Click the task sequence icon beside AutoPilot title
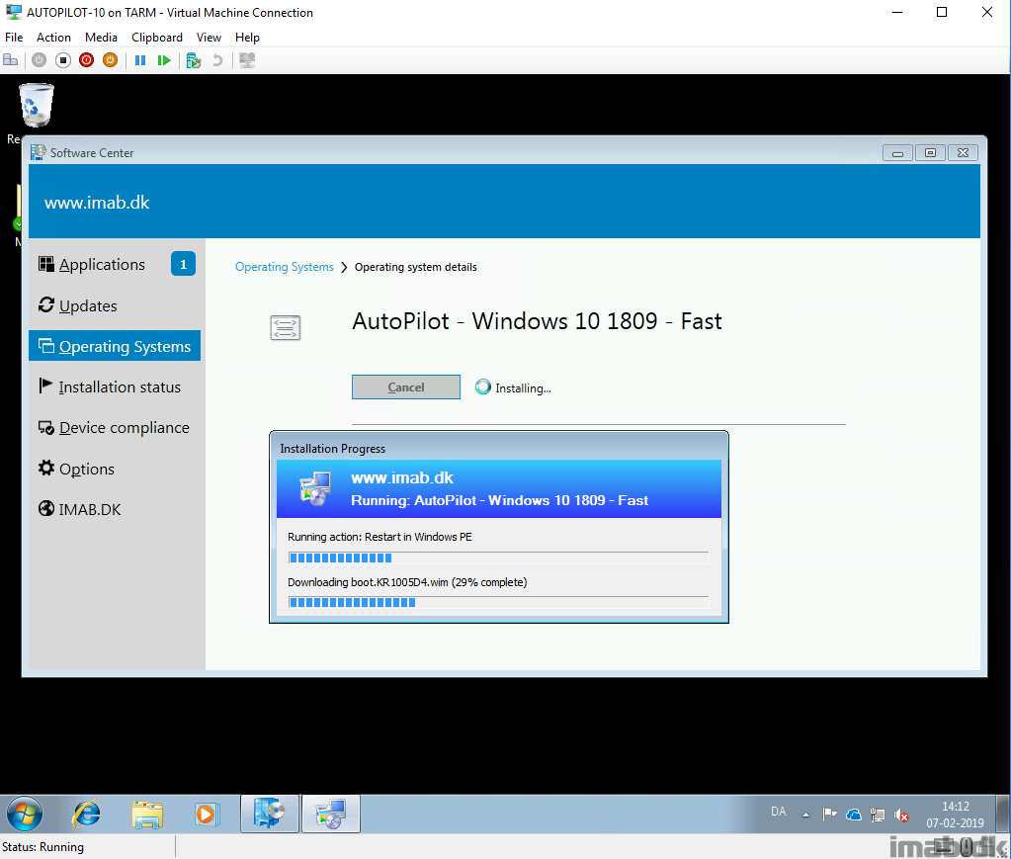 point(285,327)
